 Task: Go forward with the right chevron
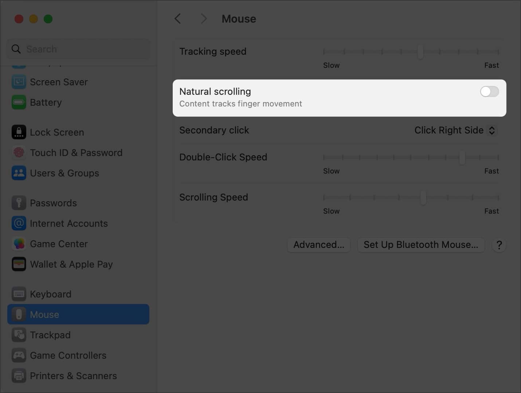click(204, 19)
